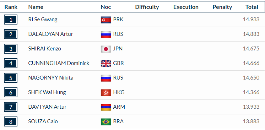This screenshot has width=265, height=130.
Task: Click the North Korea flag icon
Action: pyautogui.click(x=106, y=20)
